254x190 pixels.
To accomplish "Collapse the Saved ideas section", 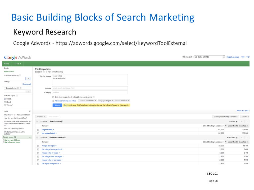I will [30, 137].
